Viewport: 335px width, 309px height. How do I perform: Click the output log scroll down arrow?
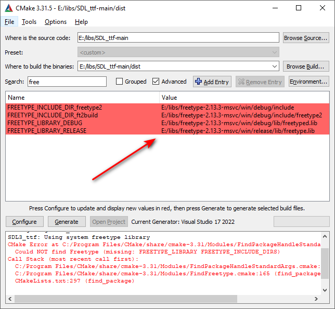(325, 290)
